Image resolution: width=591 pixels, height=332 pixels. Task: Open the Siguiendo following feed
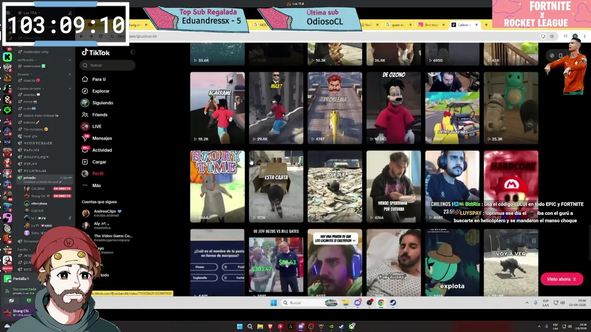pyautogui.click(x=97, y=103)
